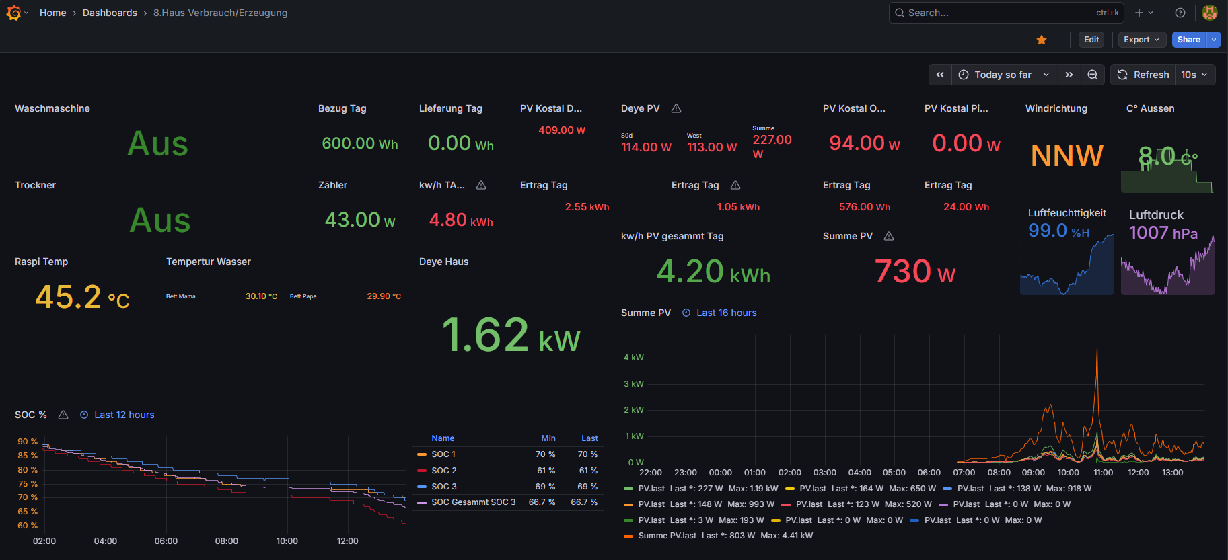Click the SOC 2 red color swatch
This screenshot has height=560, width=1228.
422,471
